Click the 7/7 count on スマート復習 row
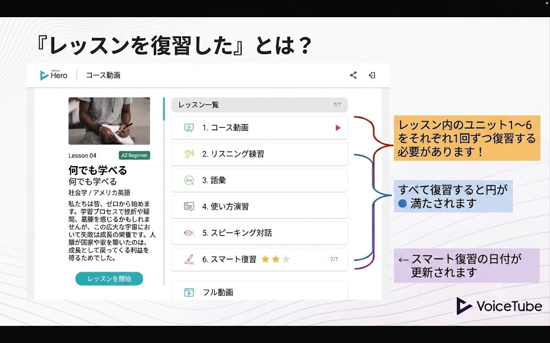This screenshot has width=550, height=343. click(x=334, y=259)
